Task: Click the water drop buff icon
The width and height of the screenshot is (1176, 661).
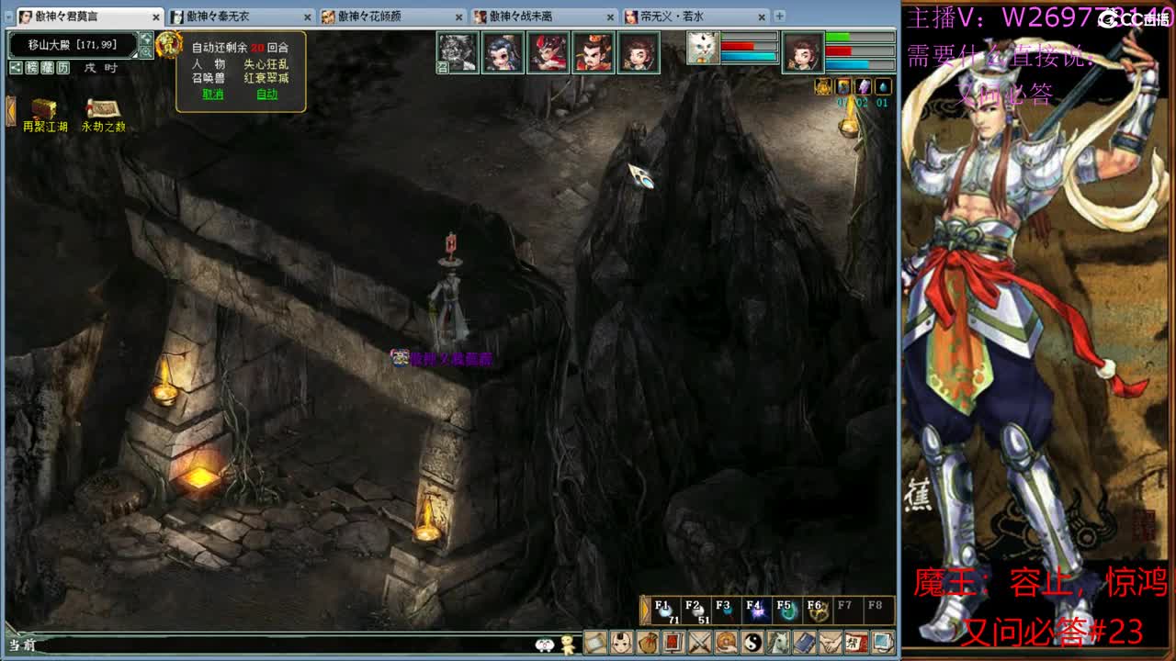Action: tap(884, 86)
